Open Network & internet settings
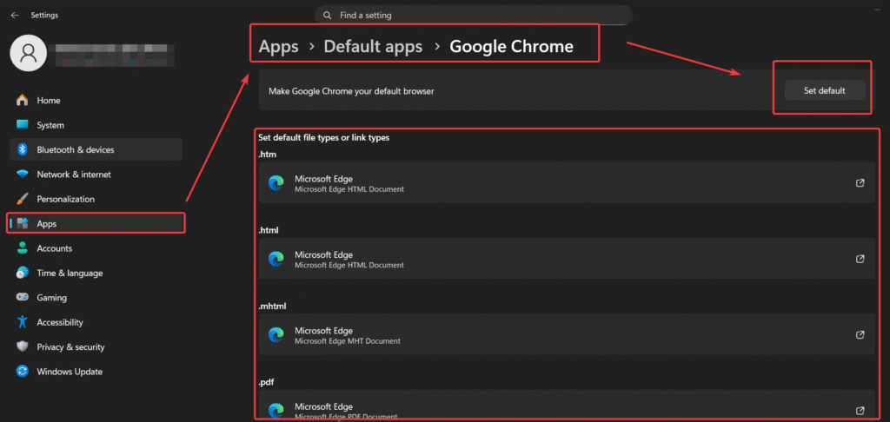The image size is (890, 422). point(73,175)
